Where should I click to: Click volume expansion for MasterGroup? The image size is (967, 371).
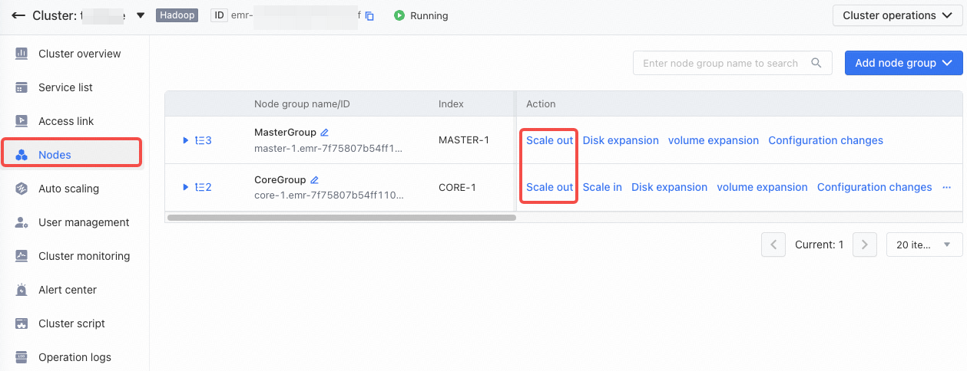click(714, 140)
